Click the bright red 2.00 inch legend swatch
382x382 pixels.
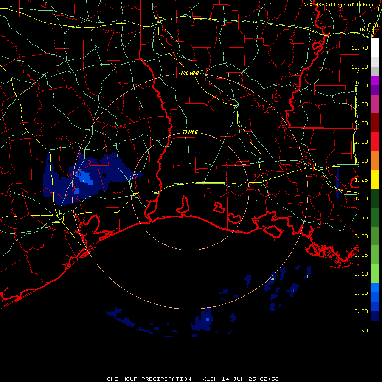pos(375,142)
